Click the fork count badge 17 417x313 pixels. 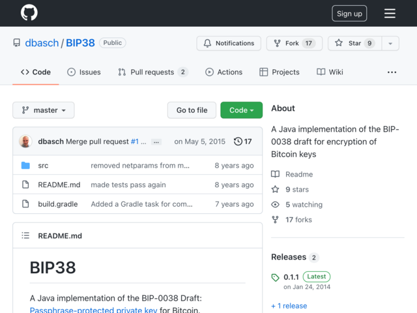coord(308,43)
